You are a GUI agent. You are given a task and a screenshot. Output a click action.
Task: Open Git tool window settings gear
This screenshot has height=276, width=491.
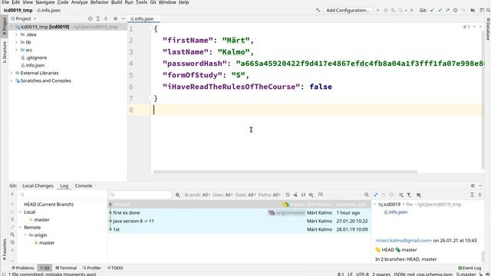click(x=473, y=186)
